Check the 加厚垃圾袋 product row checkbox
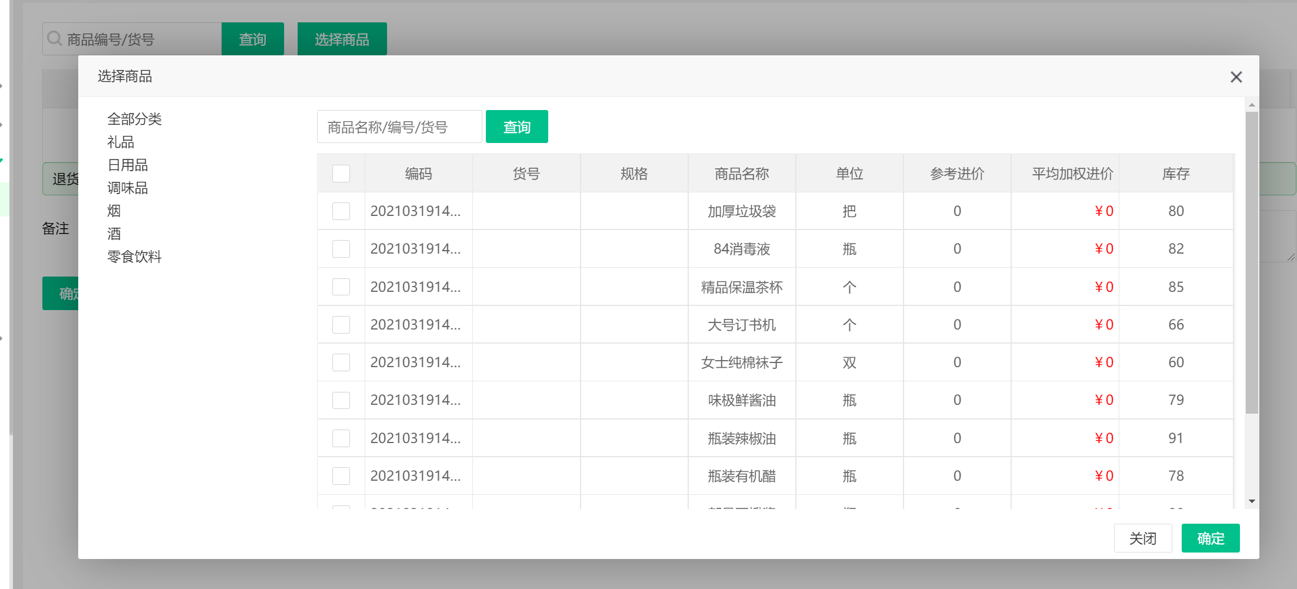The width and height of the screenshot is (1297, 589). pos(341,211)
